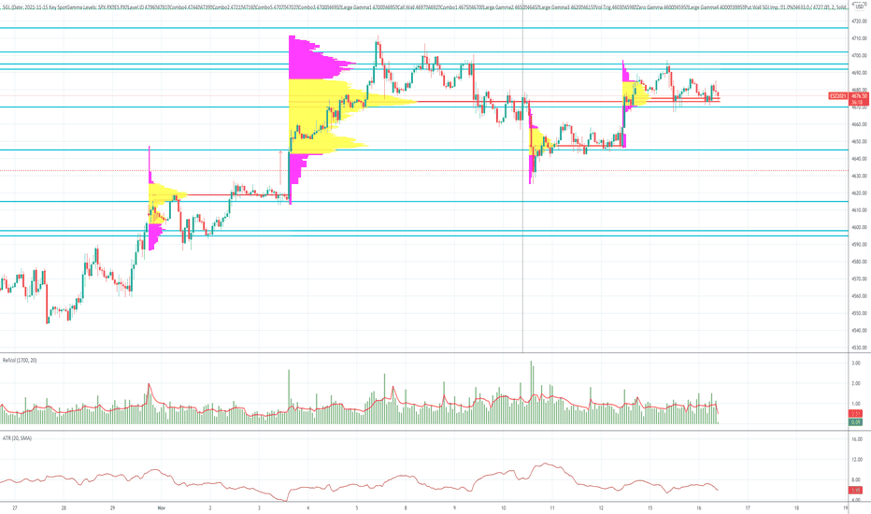Click the 4640.00 price axis label
Image resolution: width=871 pixels, height=514 pixels.
pos(859,159)
